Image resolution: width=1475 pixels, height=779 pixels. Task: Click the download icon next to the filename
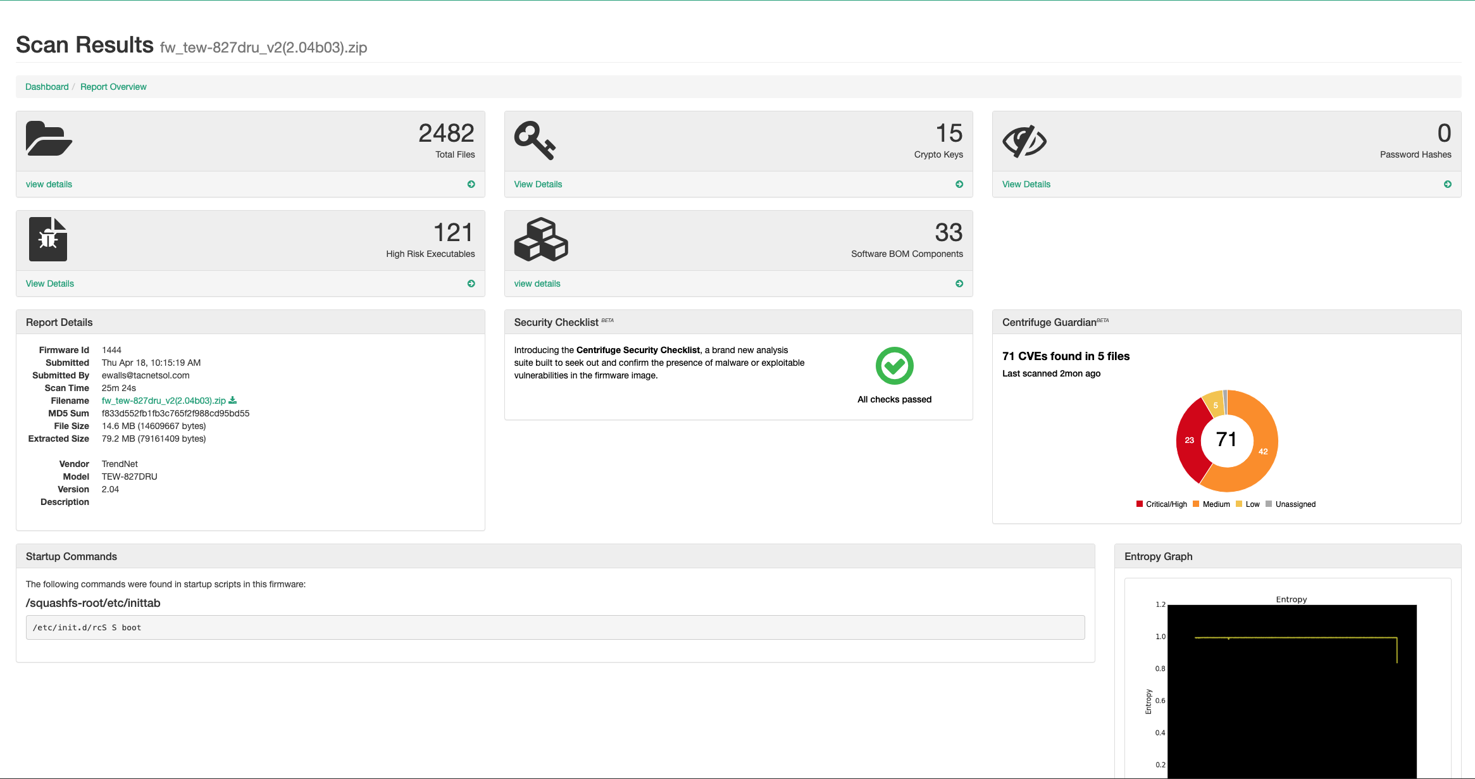[232, 400]
